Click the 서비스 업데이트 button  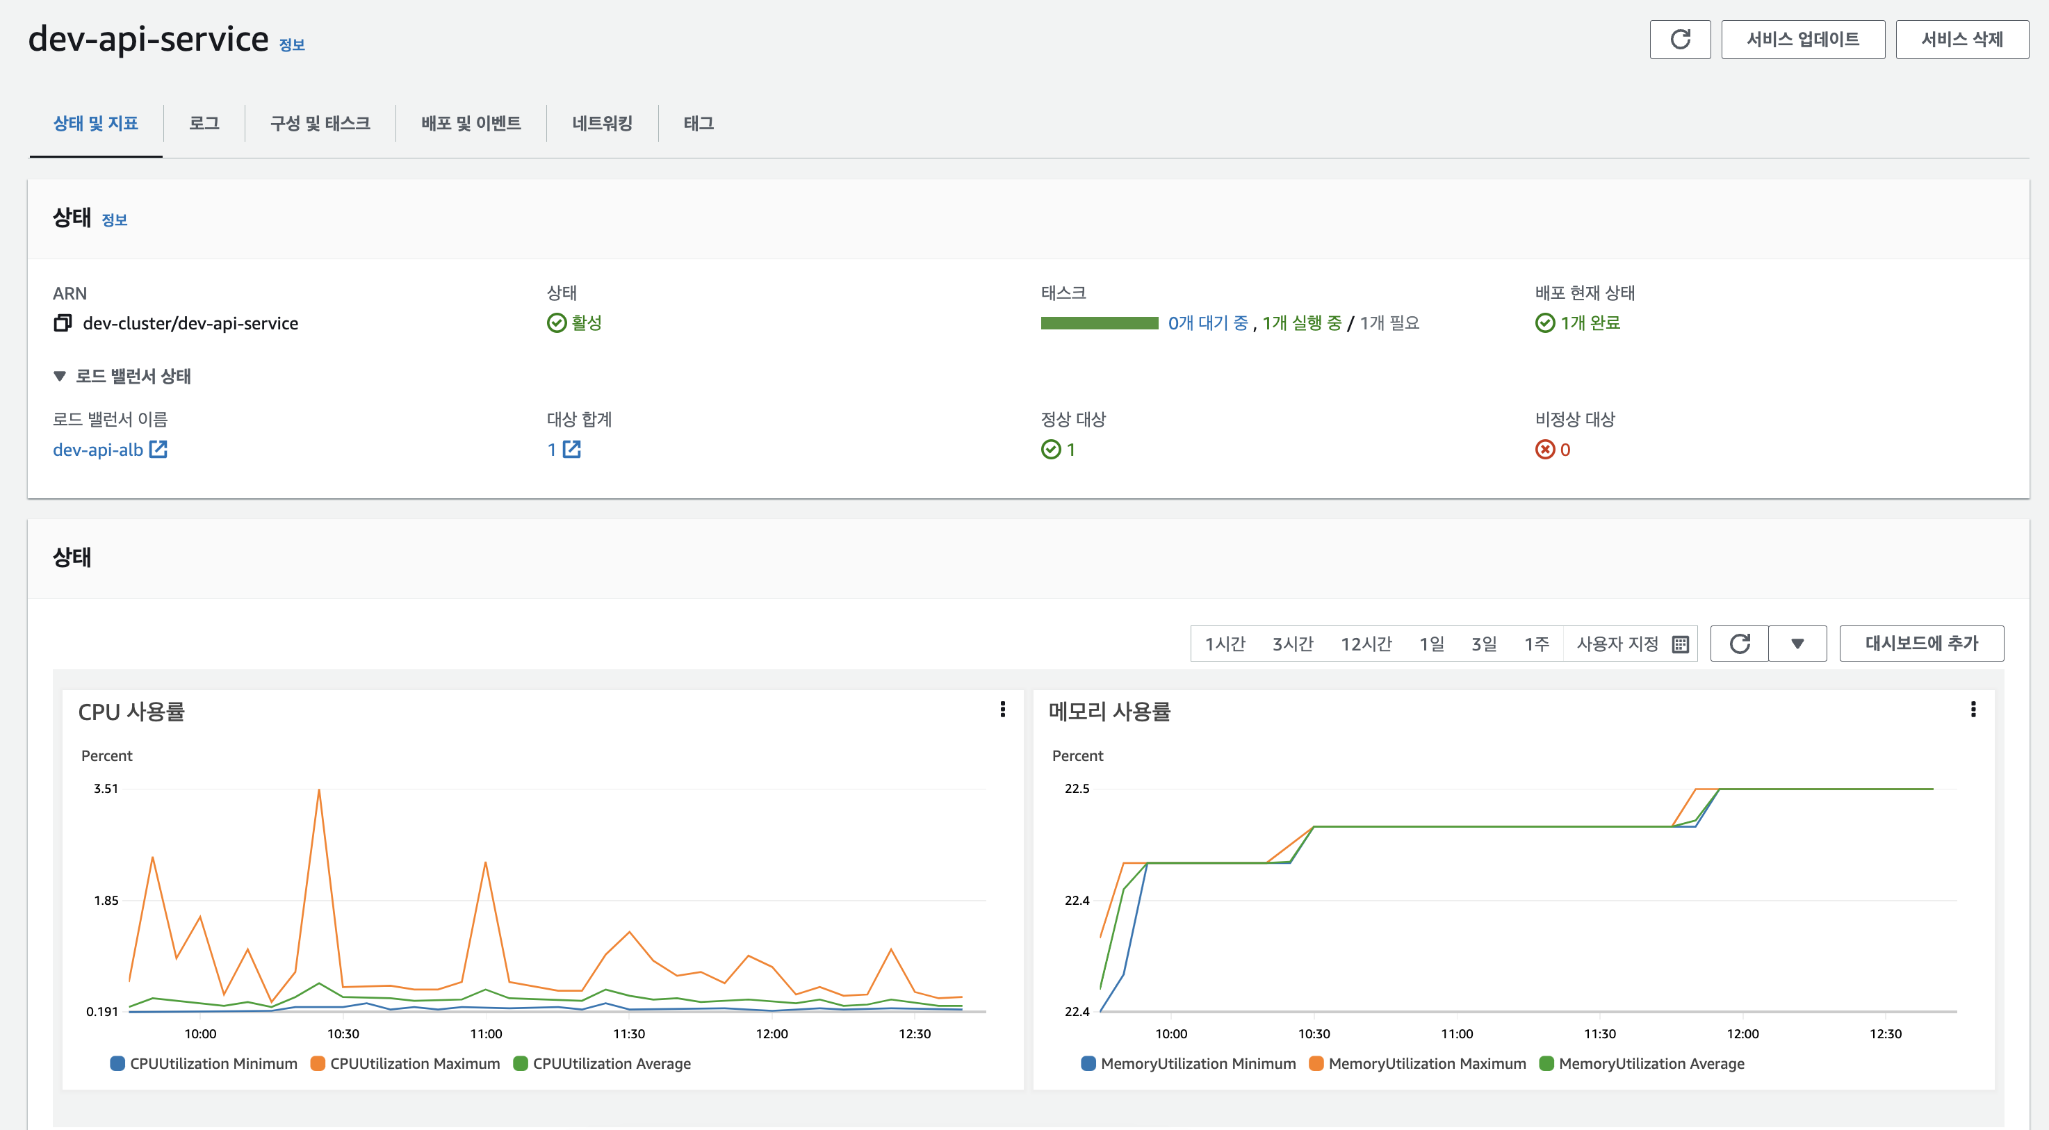click(x=1802, y=40)
